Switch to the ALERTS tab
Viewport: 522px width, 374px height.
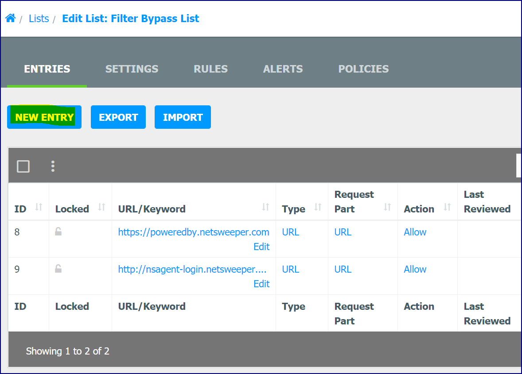click(283, 69)
